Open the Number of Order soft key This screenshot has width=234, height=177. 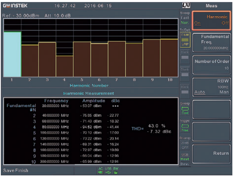[x=212, y=65]
